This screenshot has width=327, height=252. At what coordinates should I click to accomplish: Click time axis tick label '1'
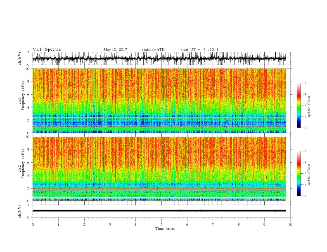click(x=58, y=224)
